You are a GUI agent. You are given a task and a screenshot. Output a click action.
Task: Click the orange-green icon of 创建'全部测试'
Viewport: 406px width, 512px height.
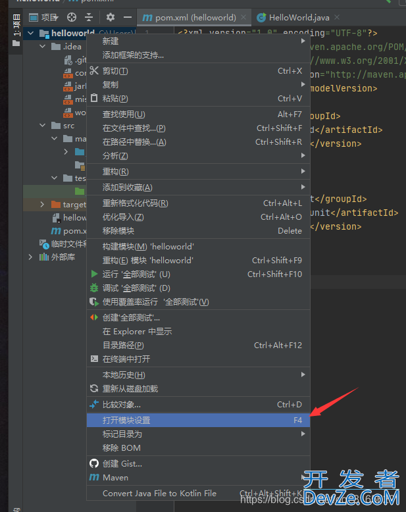point(94,317)
